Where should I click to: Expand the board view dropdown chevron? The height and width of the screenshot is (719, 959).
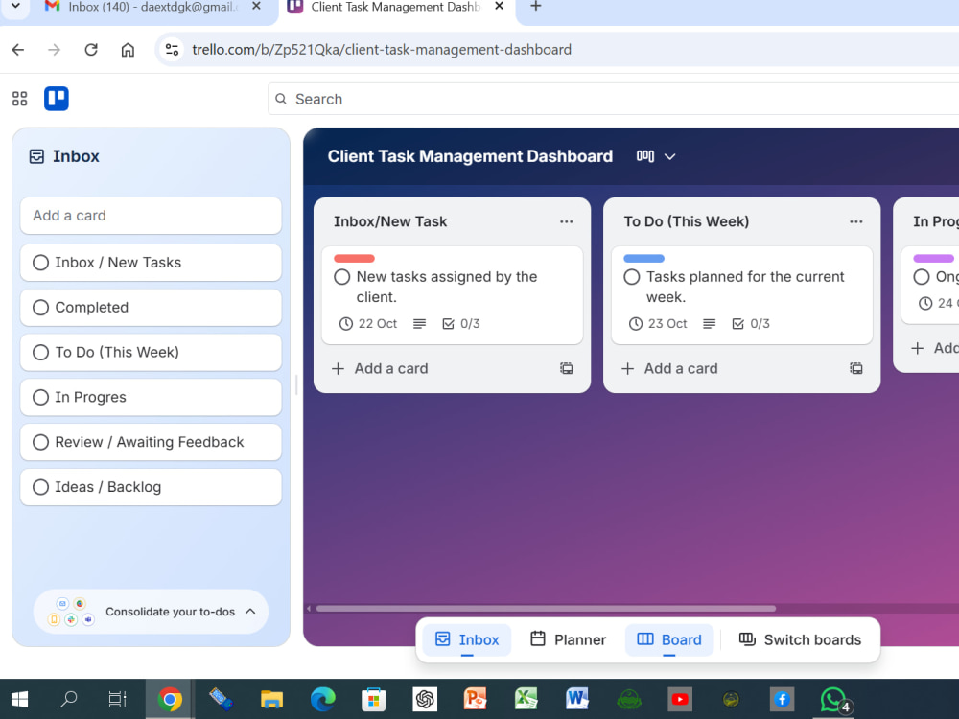(669, 156)
